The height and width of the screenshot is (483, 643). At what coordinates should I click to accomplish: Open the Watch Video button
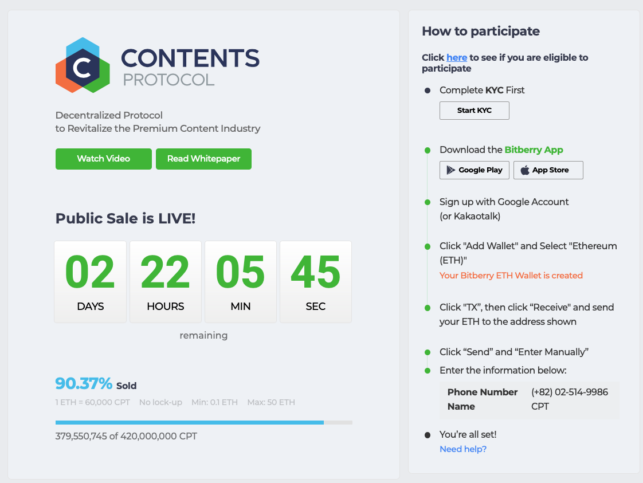pyautogui.click(x=103, y=159)
